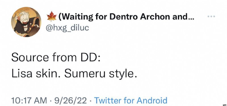This screenshot has height=106, width=227.
Task: Click the "Source from DD:" tweet line
Action: click(56, 57)
